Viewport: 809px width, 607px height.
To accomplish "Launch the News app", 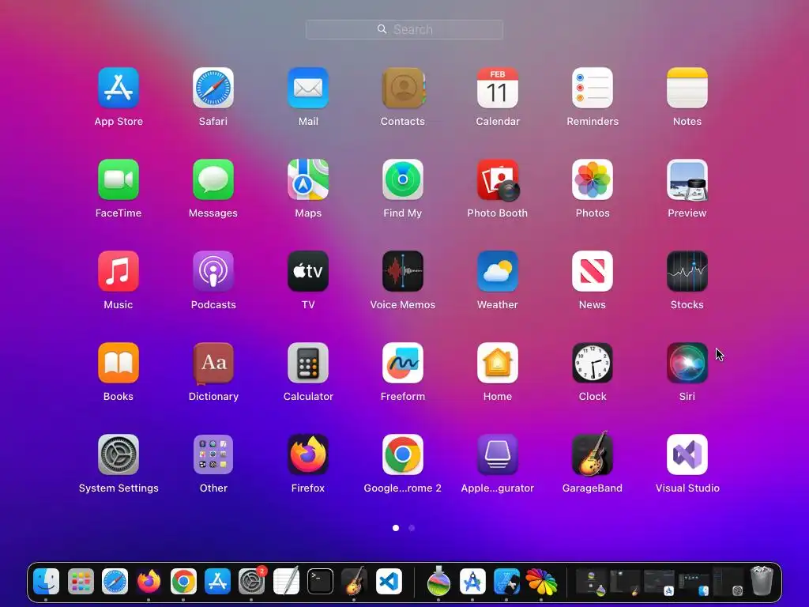I will pos(593,271).
